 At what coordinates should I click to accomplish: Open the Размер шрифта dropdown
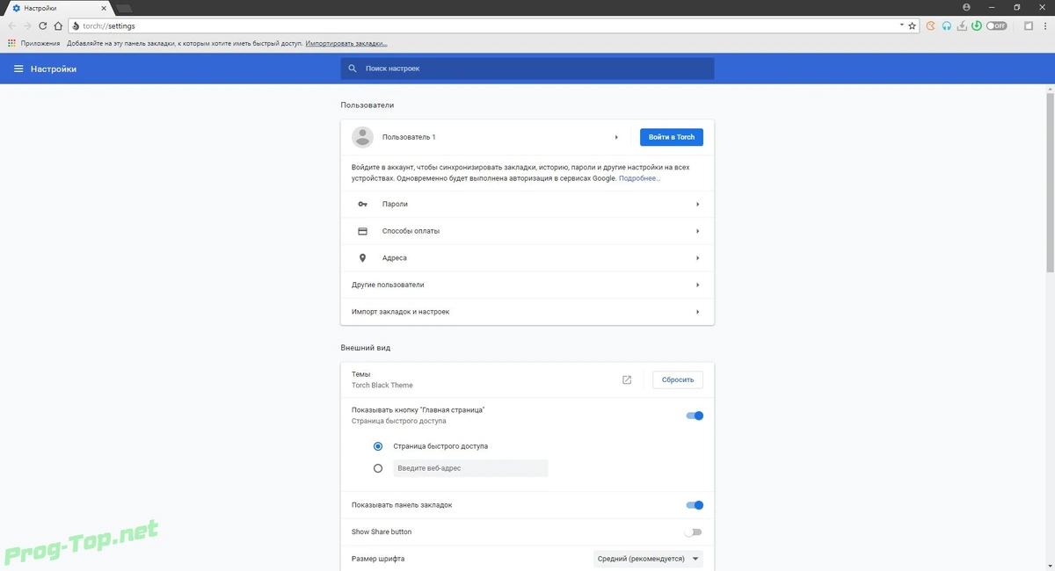[649, 559]
